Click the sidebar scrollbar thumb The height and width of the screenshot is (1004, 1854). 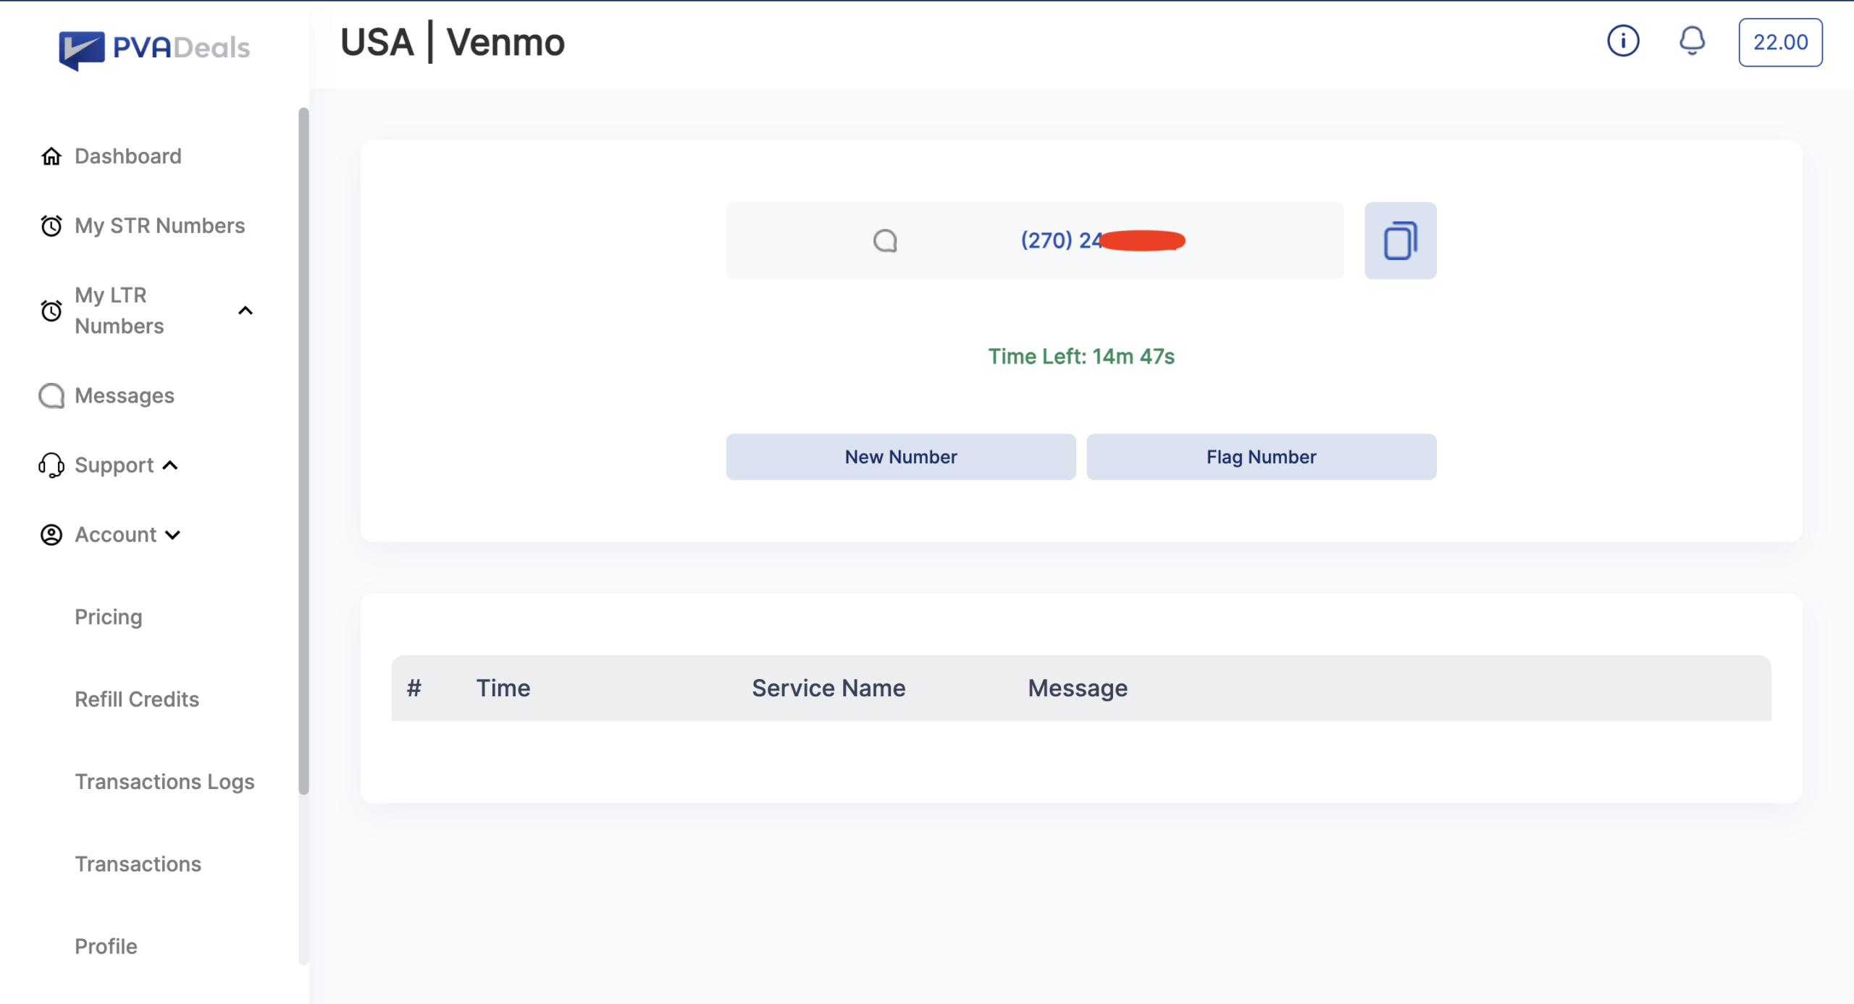point(303,451)
